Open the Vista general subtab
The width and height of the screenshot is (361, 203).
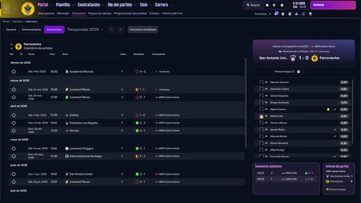click(46, 13)
